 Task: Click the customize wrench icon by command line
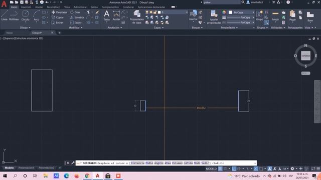tap(73, 163)
